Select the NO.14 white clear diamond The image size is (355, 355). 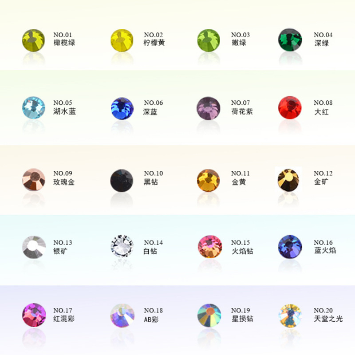[122, 246]
